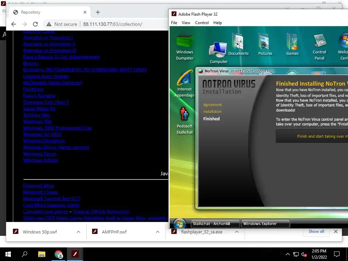This screenshot has height=261, width=348.
Task: Switch to Stalkchat - Archon68 taskbar button
Action: [215, 224]
